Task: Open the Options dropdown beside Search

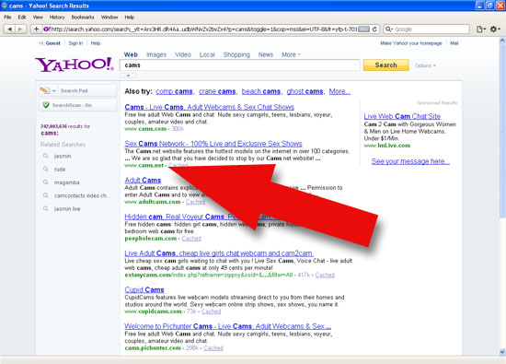Action: pyautogui.click(x=425, y=65)
